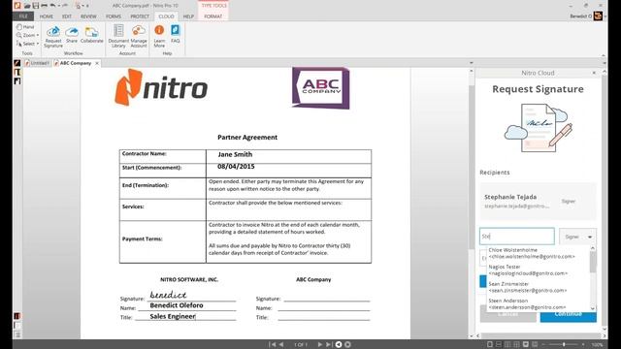The image size is (621, 349).
Task: Click the Sales Engineer title field
Action: [173, 316]
